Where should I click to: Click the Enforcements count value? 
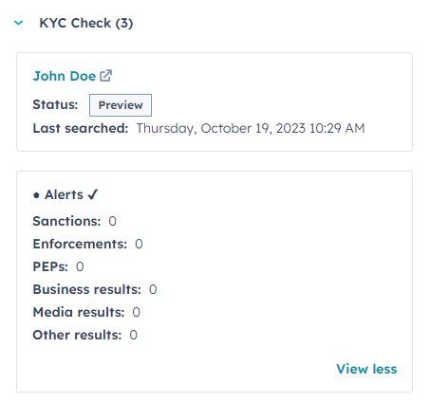[139, 244]
